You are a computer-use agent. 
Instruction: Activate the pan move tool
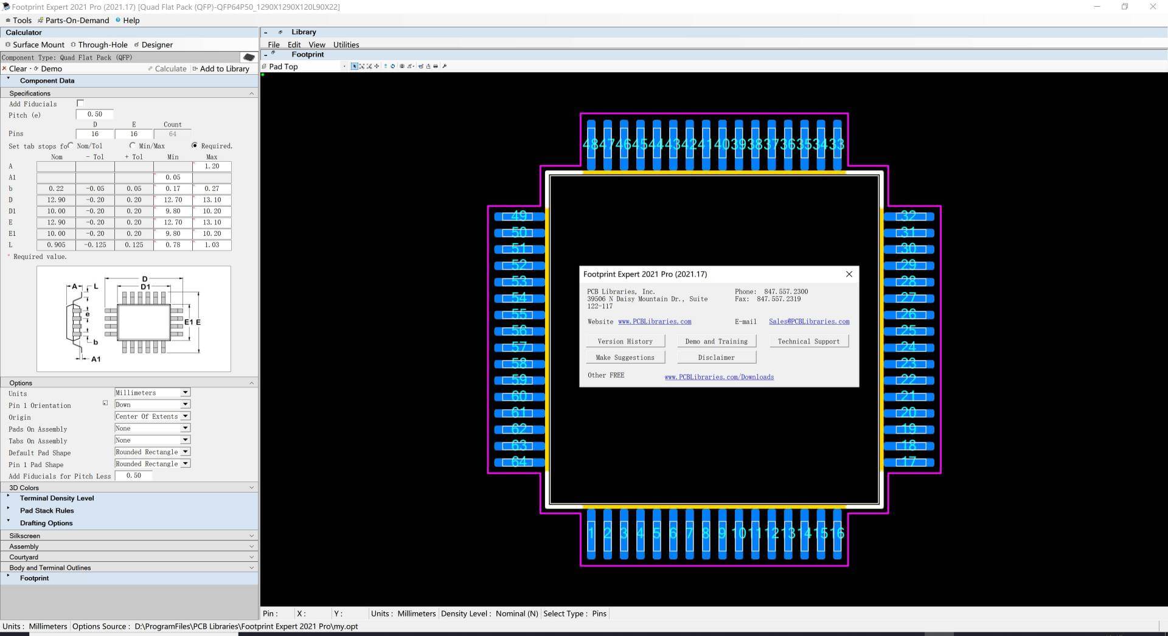(377, 66)
